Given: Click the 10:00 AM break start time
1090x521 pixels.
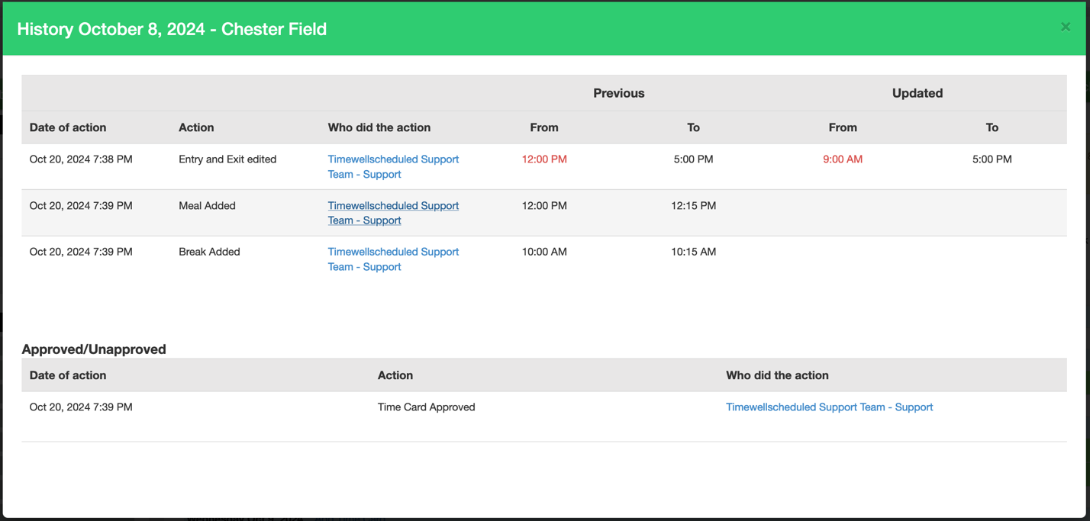Looking at the screenshot, I should tap(543, 252).
